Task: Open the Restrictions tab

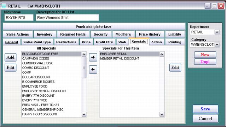Action: click(x=66, y=42)
